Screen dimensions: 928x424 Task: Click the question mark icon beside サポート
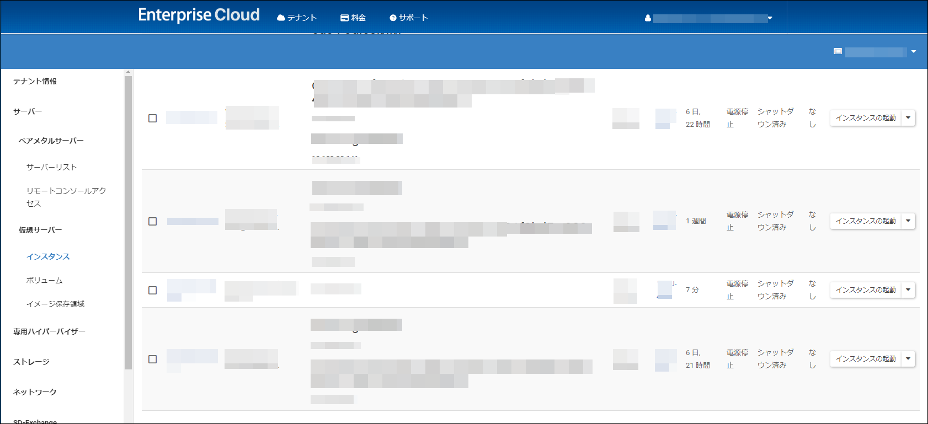point(393,18)
